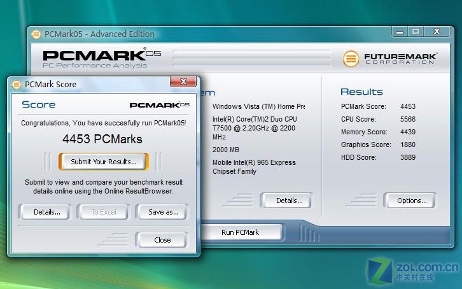
Task: Click the '2000 MB' memory entry
Action: coord(226,150)
